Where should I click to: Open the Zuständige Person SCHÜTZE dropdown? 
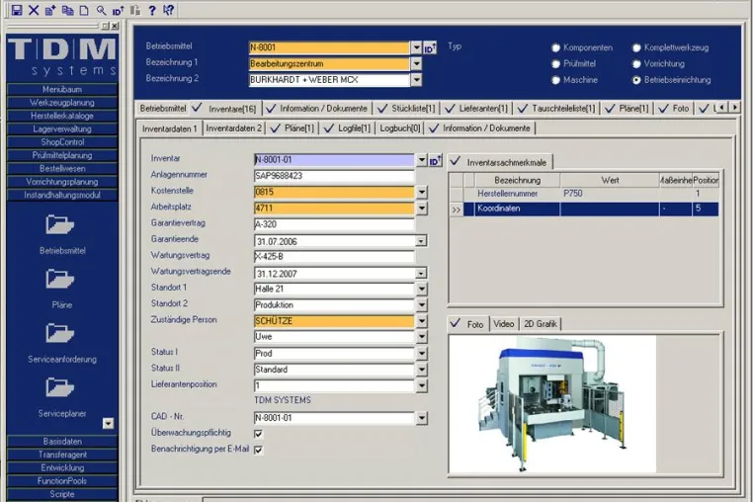tap(422, 321)
